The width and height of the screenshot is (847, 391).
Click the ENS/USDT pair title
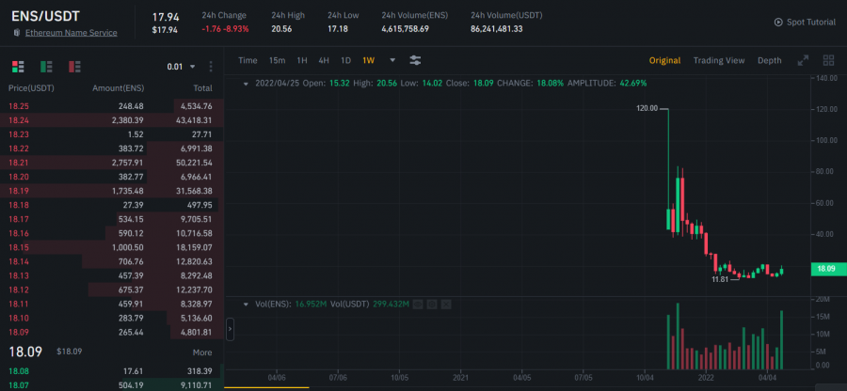[45, 16]
